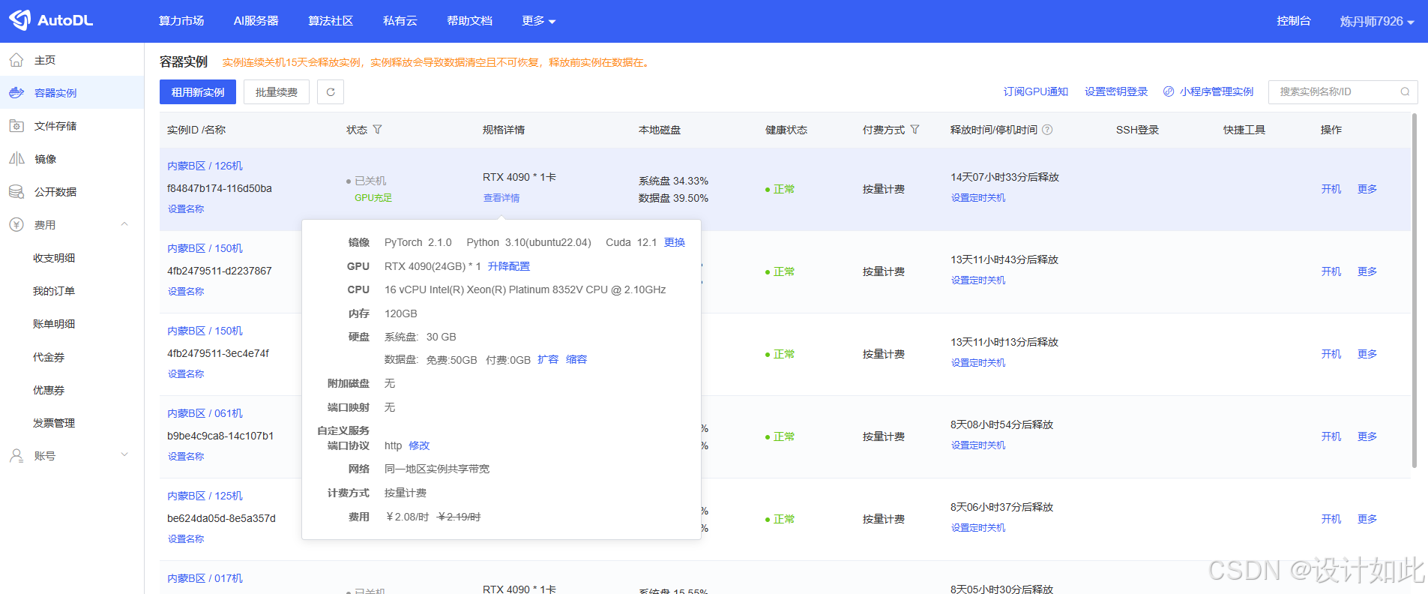The width and height of the screenshot is (1428, 594).
Task: Open 更多 for instance 4fb2479511-3ec4e74f
Action: click(x=1367, y=354)
